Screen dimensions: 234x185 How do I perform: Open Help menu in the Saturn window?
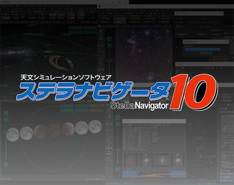(67, 6)
